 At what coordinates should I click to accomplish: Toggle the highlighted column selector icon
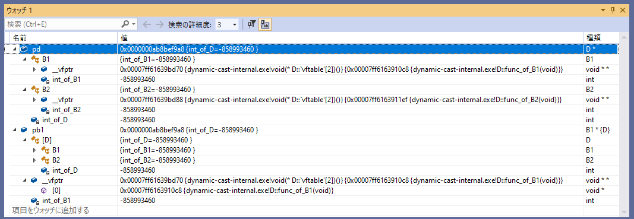click(x=265, y=24)
